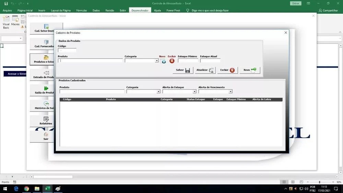Open Chrome from the Windows taskbar

(26, 189)
